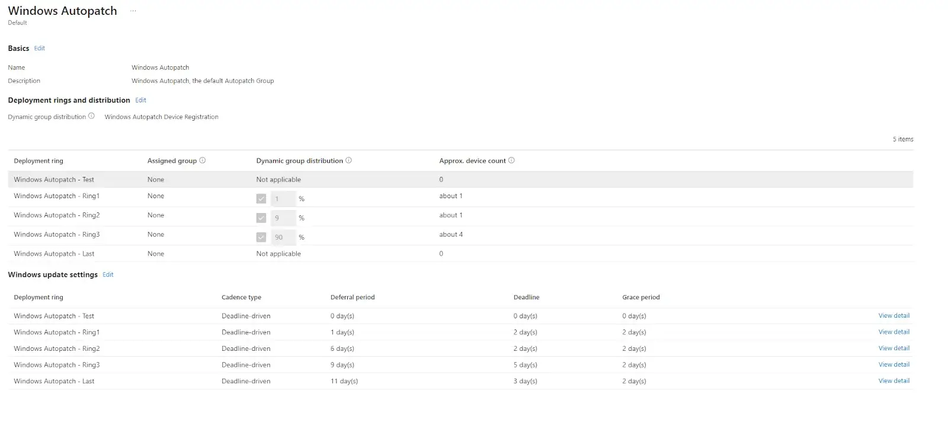
Task: Click '5 day(s)' deadline for Ring3
Action: click(x=525, y=365)
